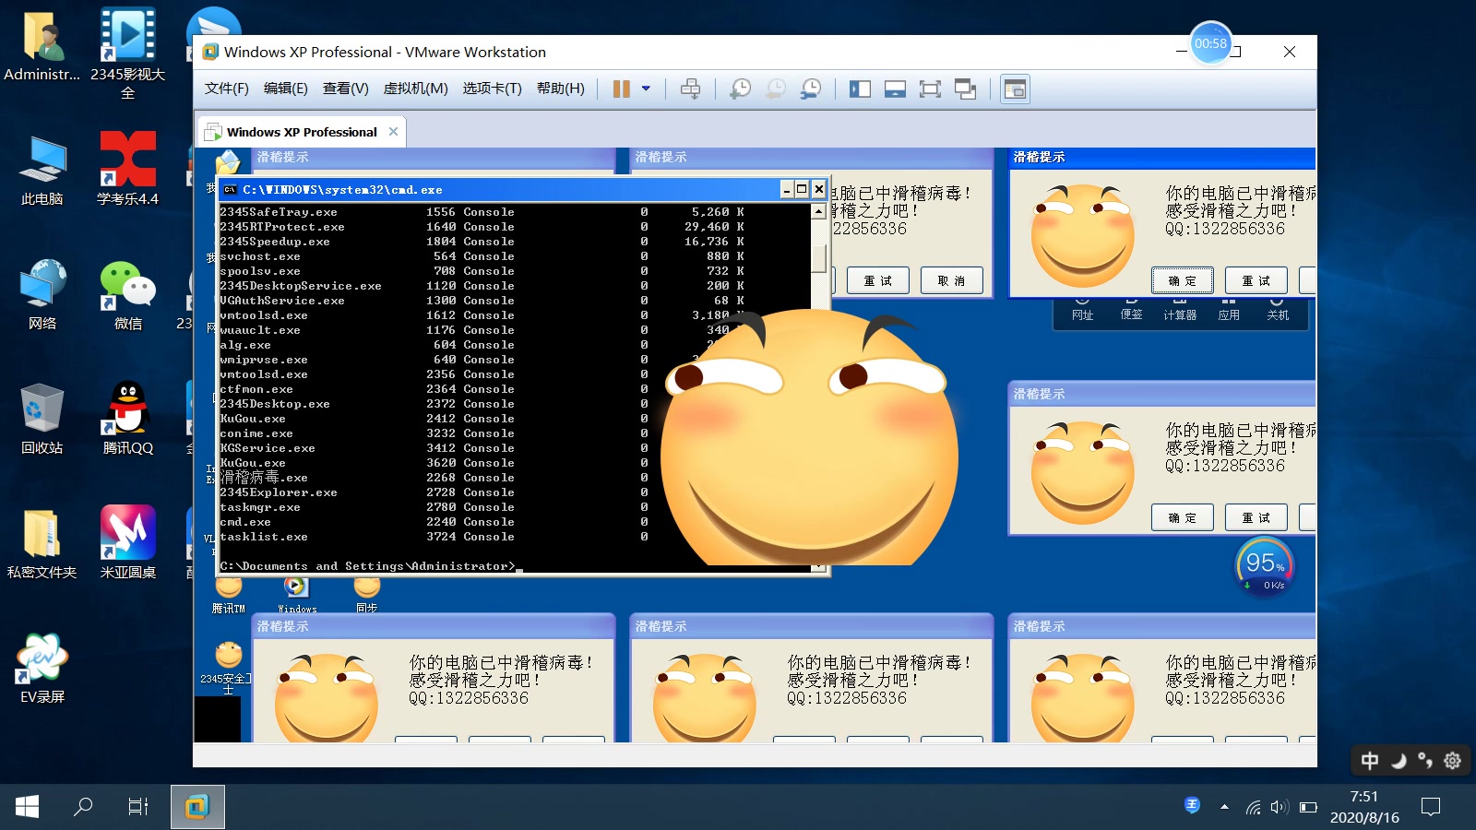1476x830 pixels.
Task: Open the snapshot manager
Action: tap(811, 89)
